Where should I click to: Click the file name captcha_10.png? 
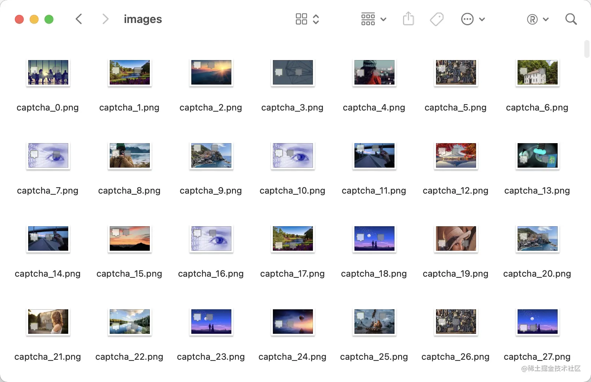pyautogui.click(x=293, y=191)
